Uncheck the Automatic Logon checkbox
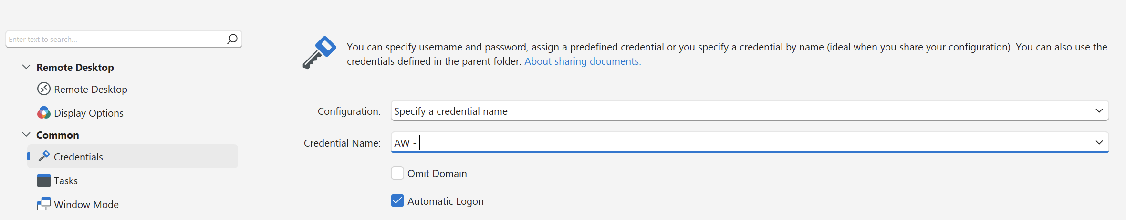Image resolution: width=1126 pixels, height=220 pixels. pyautogui.click(x=397, y=200)
